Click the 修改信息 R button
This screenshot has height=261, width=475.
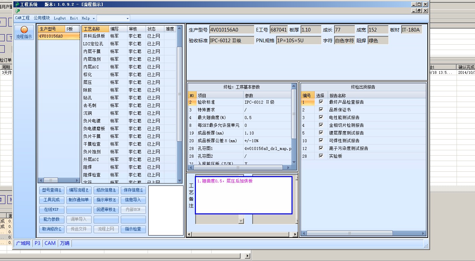(106, 190)
